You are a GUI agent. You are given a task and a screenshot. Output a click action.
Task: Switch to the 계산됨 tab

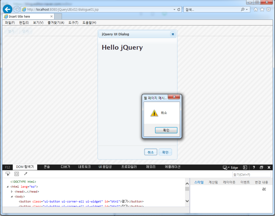pyautogui.click(x=213, y=182)
